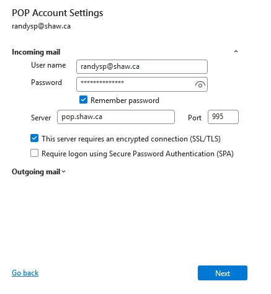Disable the SSL/TLS encrypted connection checkbox
Screen dimensions: 271x294
(34, 138)
